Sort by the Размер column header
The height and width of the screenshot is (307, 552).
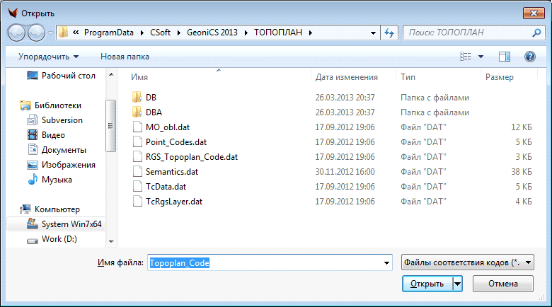[499, 77]
